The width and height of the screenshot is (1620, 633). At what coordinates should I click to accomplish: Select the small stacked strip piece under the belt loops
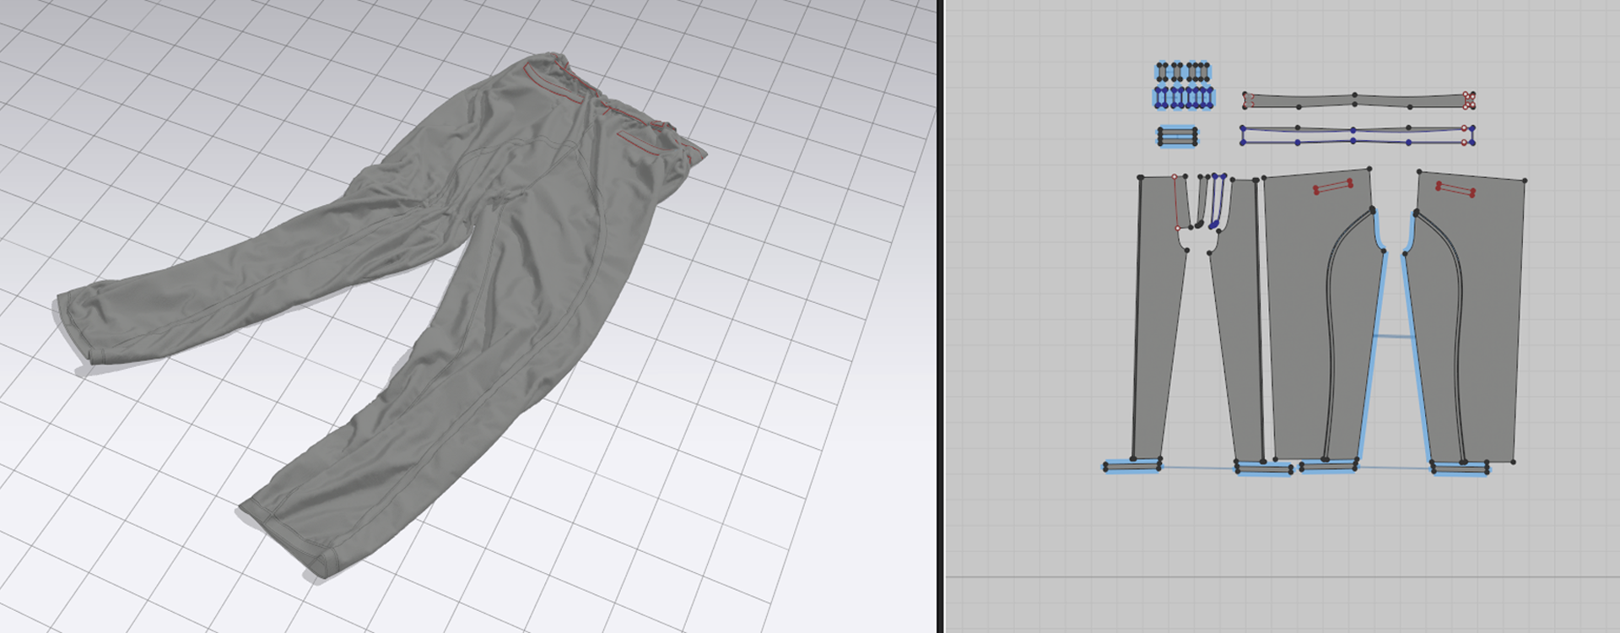click(x=1176, y=136)
